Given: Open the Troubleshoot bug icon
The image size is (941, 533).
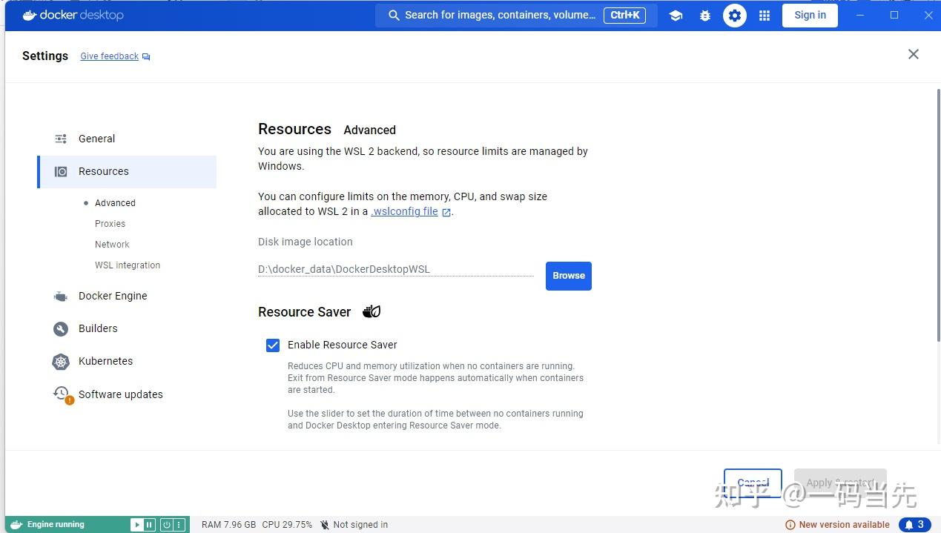Looking at the screenshot, I should coord(705,16).
